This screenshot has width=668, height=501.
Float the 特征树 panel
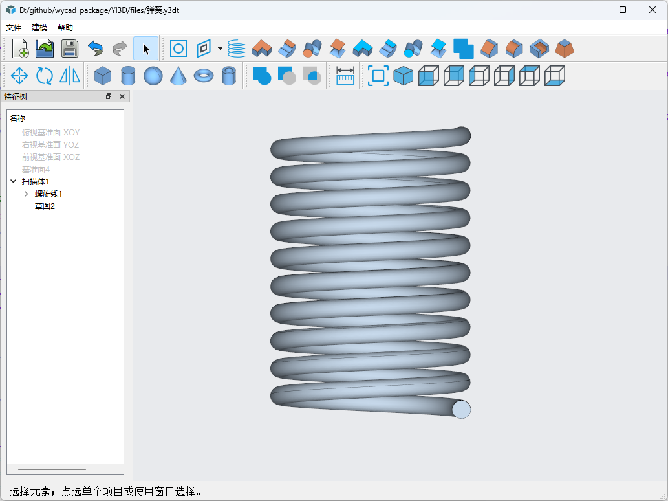(x=109, y=96)
